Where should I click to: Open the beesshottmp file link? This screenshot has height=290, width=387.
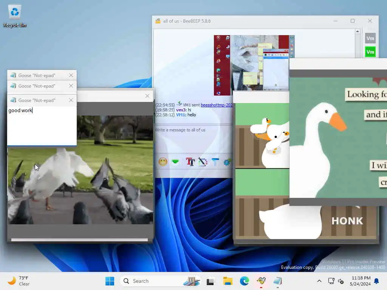point(217,105)
